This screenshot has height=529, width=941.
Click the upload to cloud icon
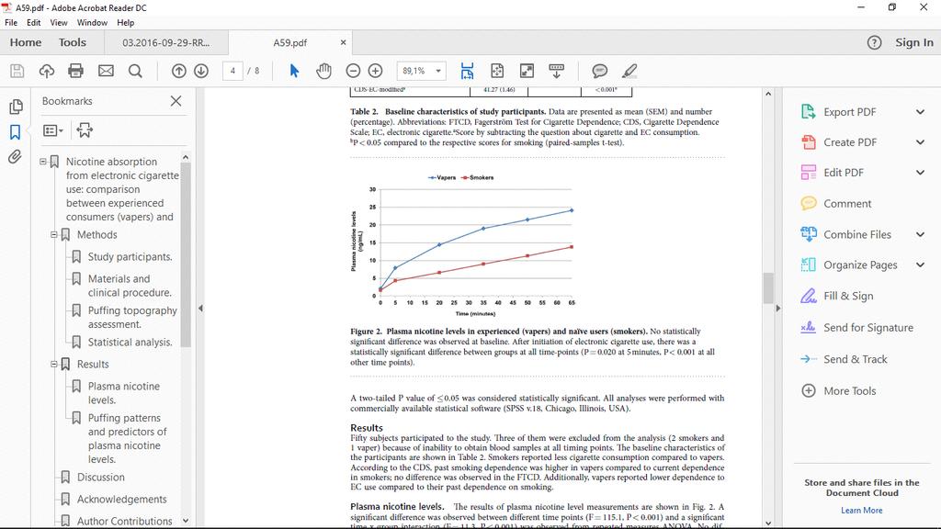click(x=47, y=71)
